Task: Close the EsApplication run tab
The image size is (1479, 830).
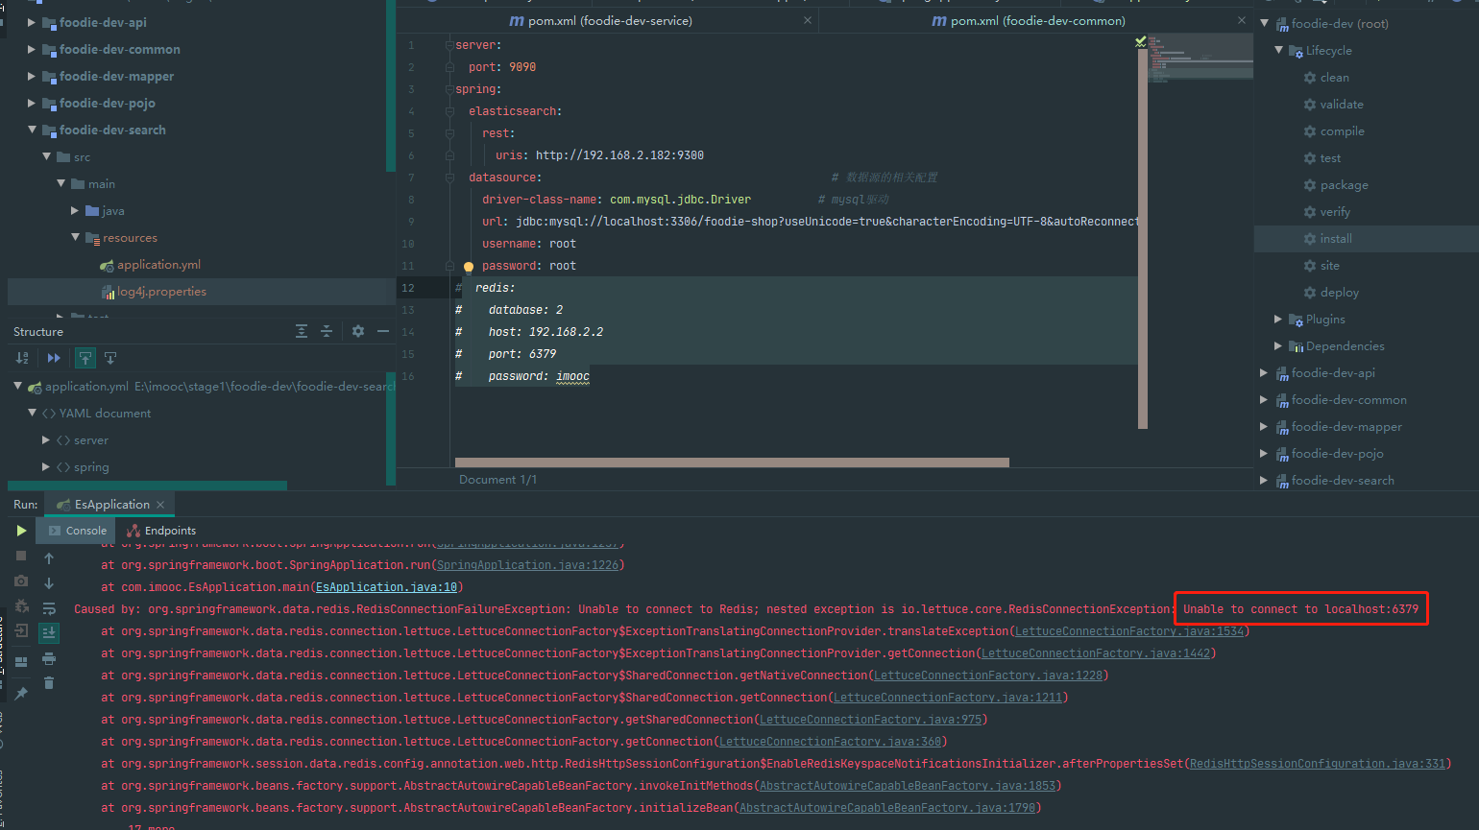Action: click(160, 505)
